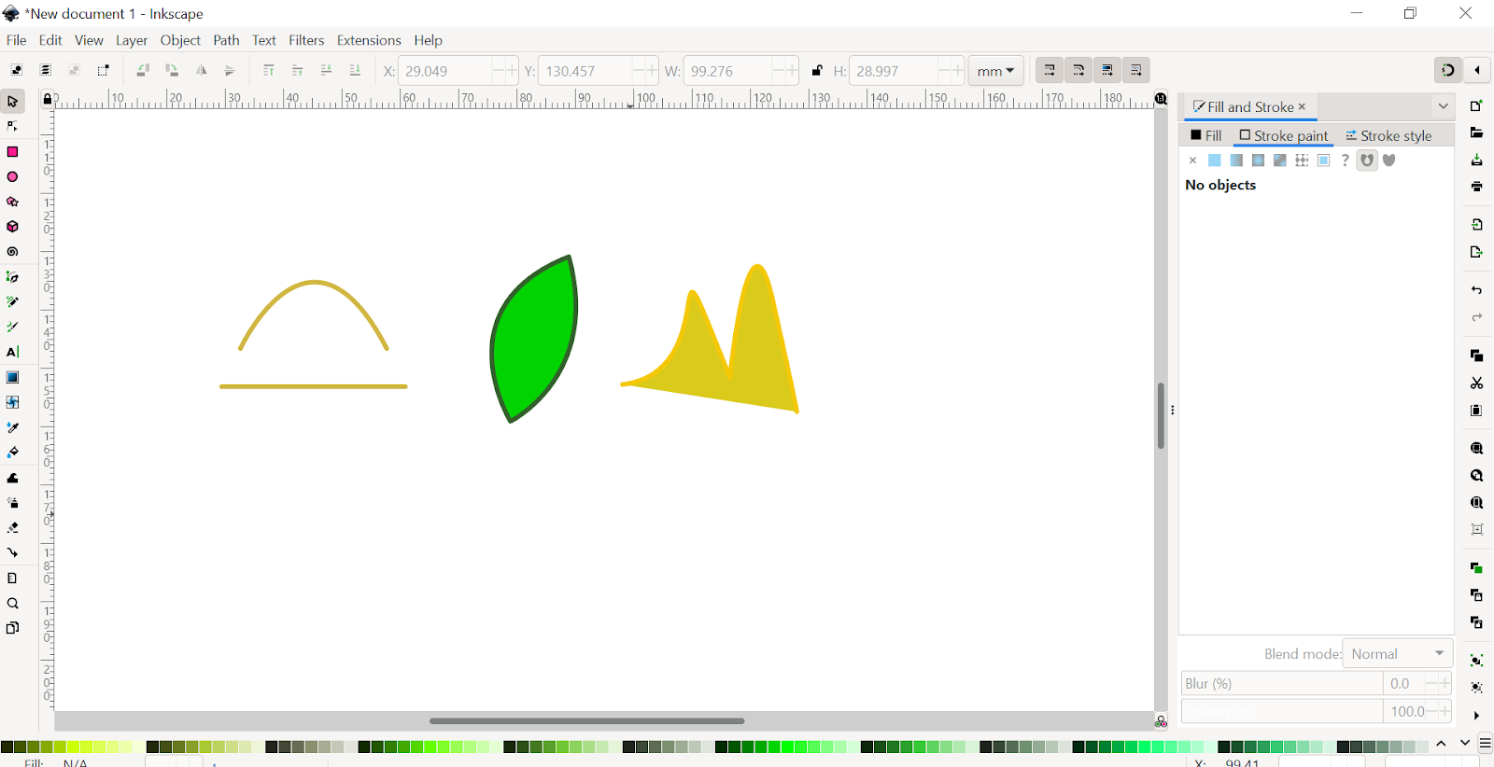The image size is (1494, 767).
Task: Toggle snapping on or off
Action: (x=1447, y=70)
